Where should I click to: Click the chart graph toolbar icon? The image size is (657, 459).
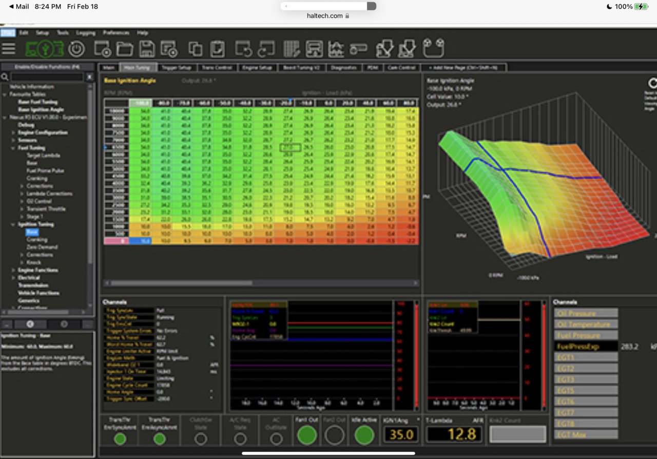[x=336, y=49]
